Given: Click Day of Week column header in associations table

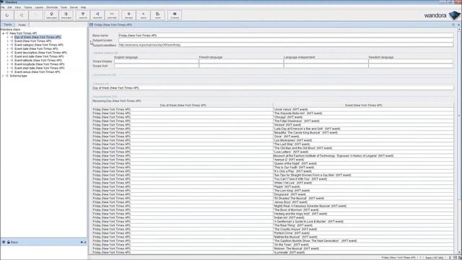Looking at the screenshot, I should click(183, 105).
